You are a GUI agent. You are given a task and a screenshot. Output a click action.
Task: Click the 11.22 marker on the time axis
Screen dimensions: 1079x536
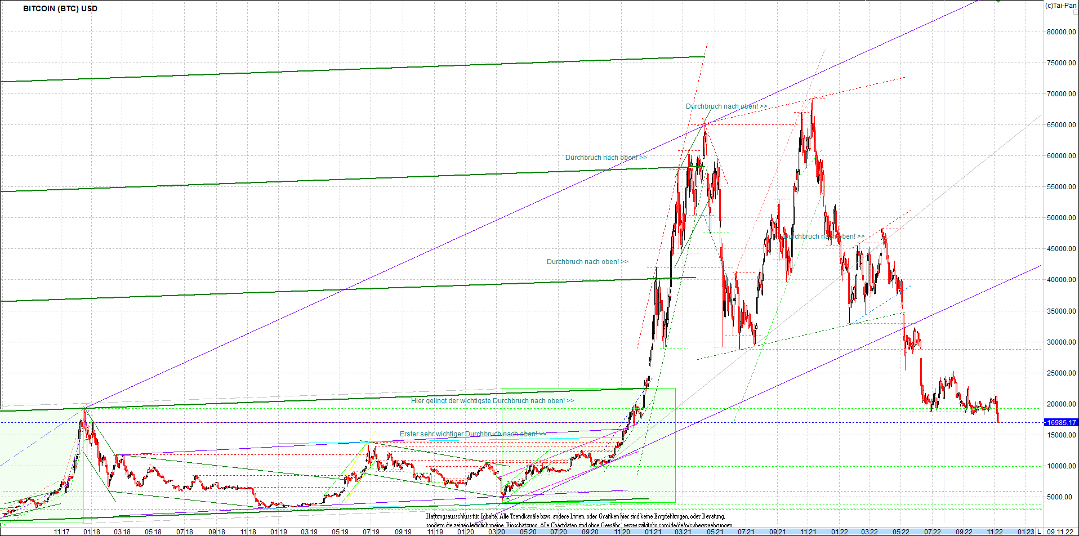[995, 532]
